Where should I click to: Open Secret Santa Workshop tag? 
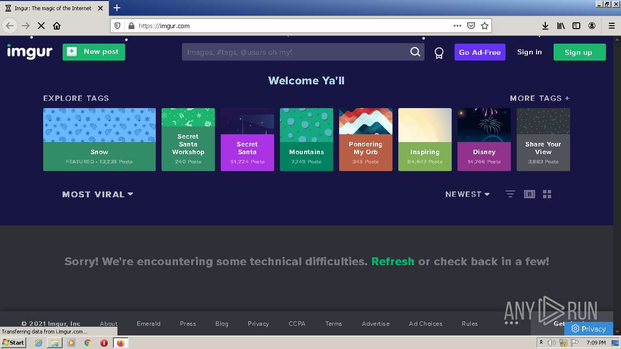tap(188, 140)
